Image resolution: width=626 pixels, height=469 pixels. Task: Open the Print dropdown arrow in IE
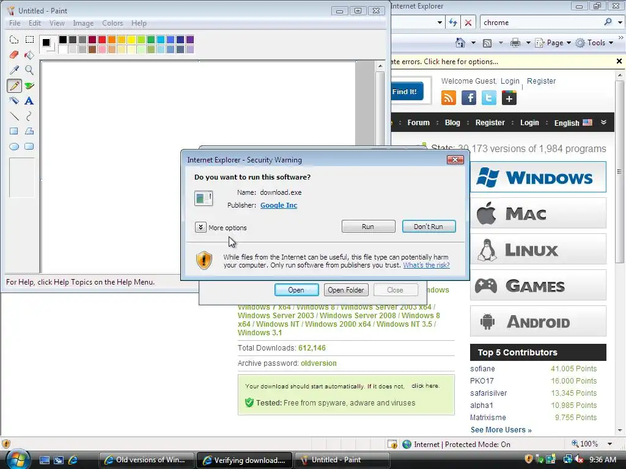tap(528, 43)
